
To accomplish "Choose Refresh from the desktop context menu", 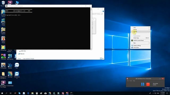I will (140, 31).
